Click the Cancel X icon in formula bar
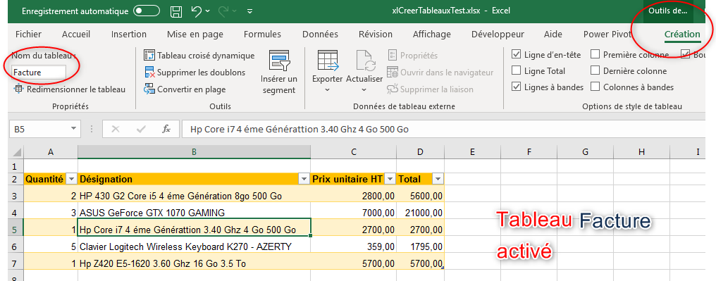Screen dimensions: 716x281 tap(116, 129)
